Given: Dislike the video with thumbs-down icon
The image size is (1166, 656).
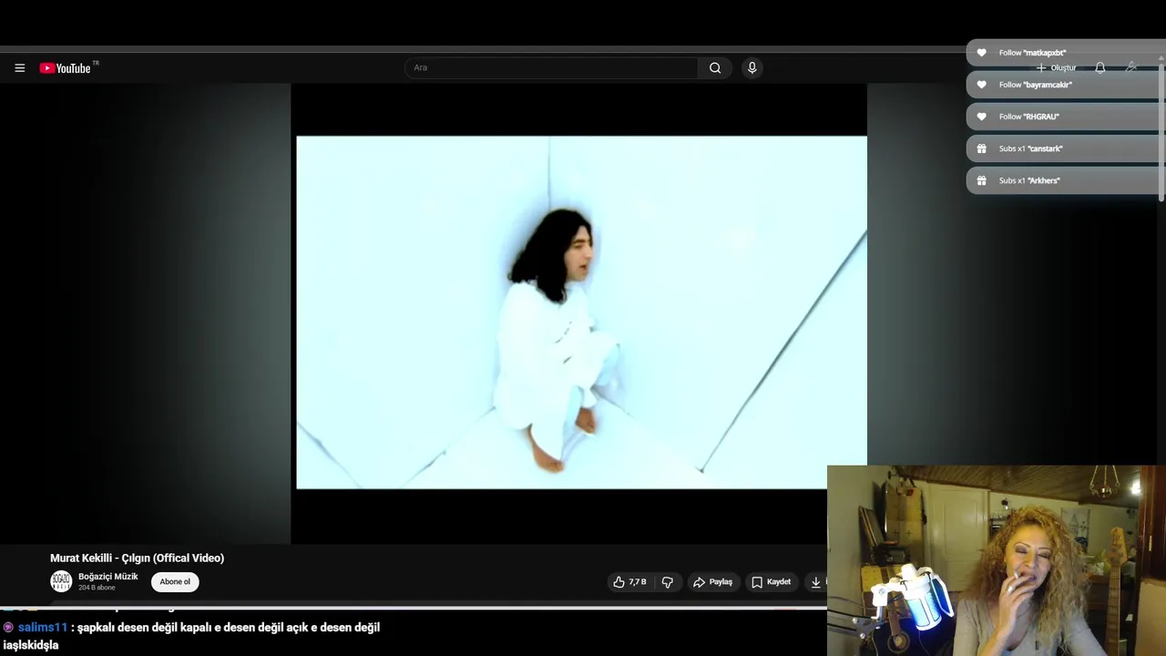Looking at the screenshot, I should point(668,581).
